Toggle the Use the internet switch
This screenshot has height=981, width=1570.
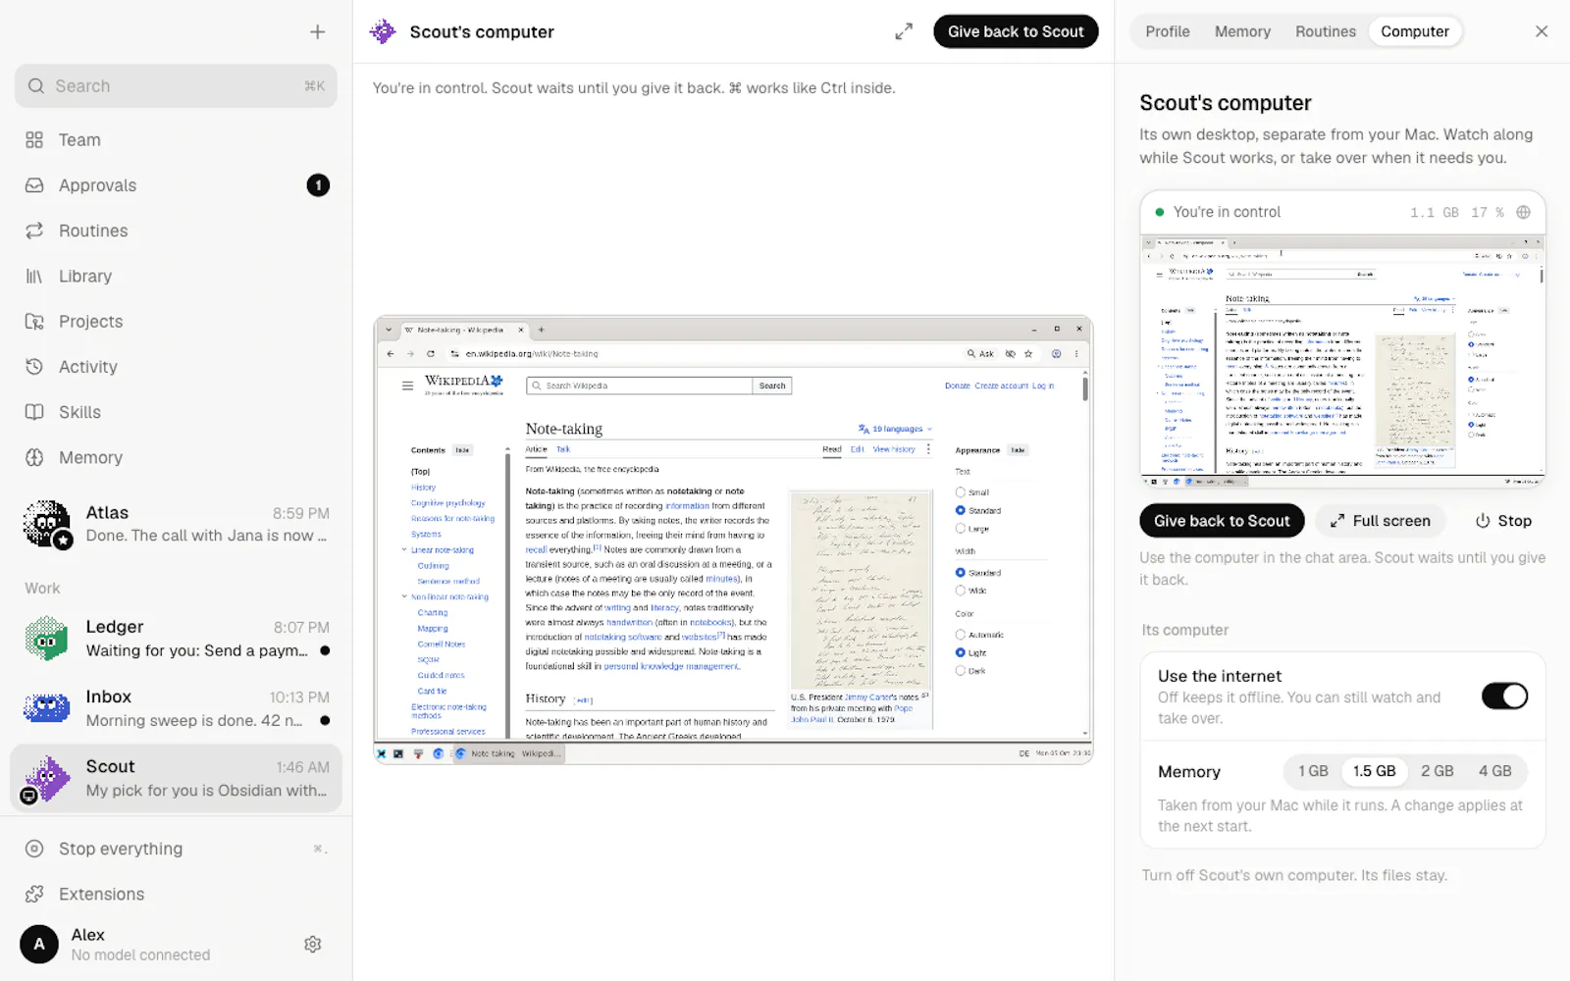(1504, 697)
